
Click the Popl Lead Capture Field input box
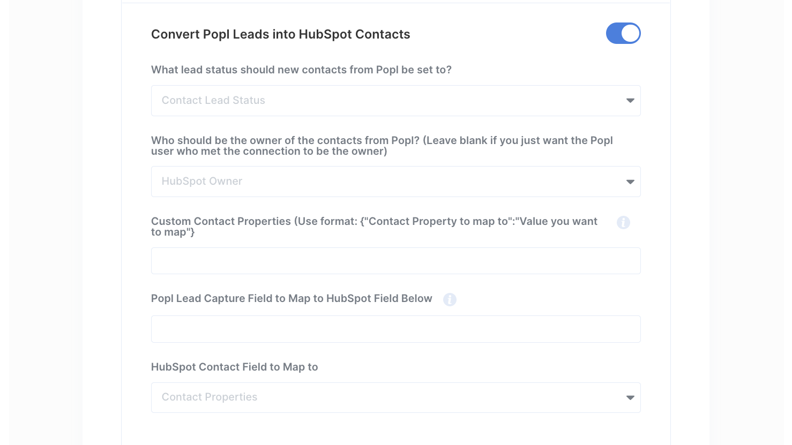point(395,329)
